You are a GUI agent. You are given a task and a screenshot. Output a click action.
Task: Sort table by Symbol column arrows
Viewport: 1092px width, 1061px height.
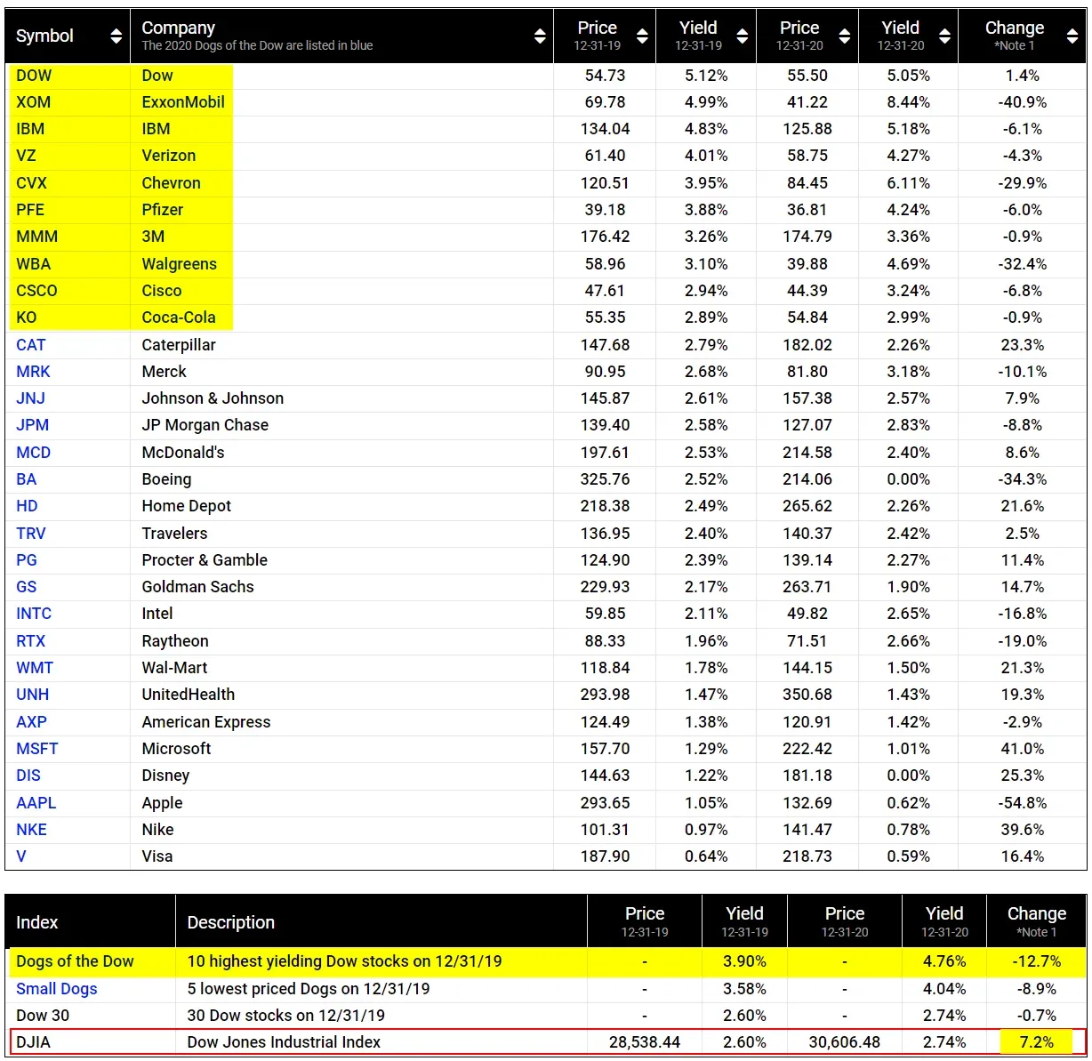pyautogui.click(x=116, y=36)
